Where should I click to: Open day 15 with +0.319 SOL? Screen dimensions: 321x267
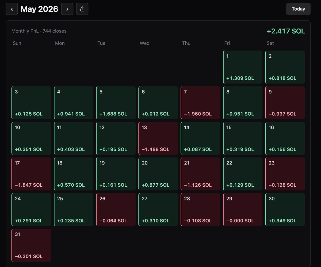coord(243,138)
